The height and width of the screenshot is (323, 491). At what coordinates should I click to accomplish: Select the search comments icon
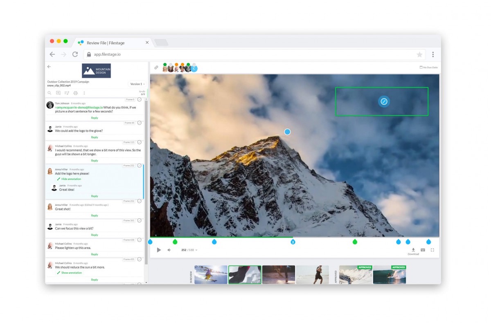(50, 93)
